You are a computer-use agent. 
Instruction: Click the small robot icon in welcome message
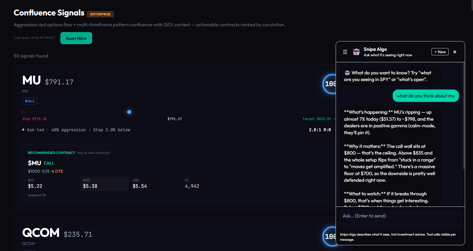click(x=347, y=73)
